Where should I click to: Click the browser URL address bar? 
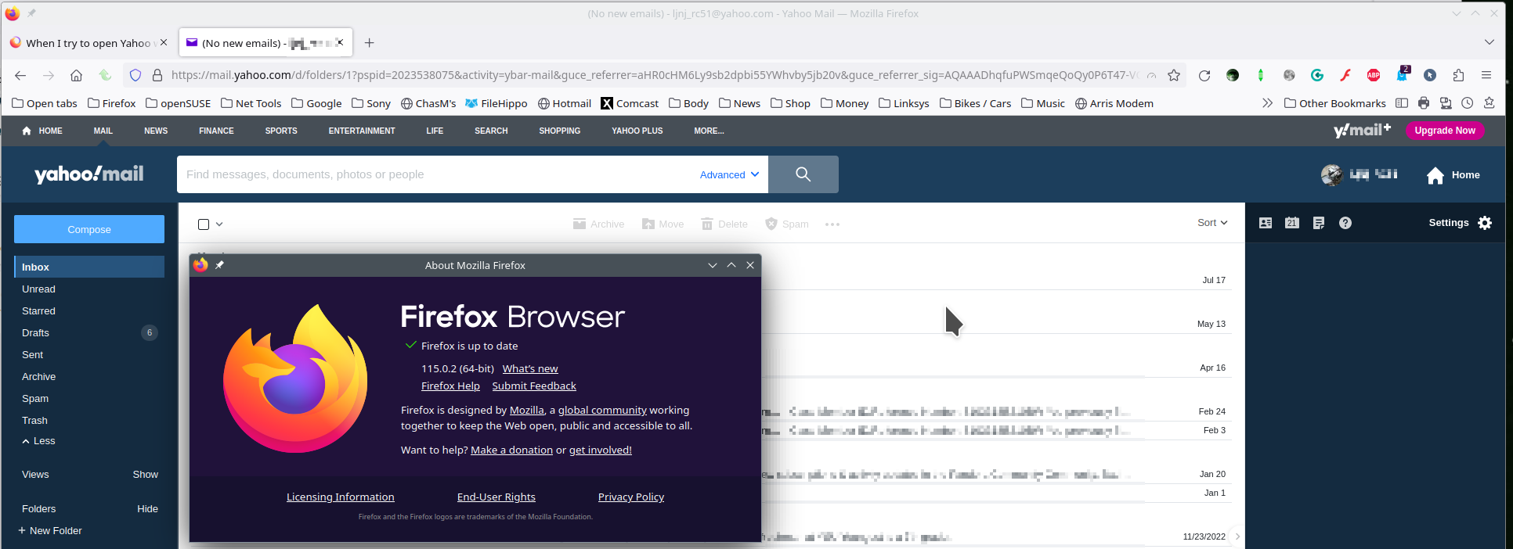pos(654,75)
